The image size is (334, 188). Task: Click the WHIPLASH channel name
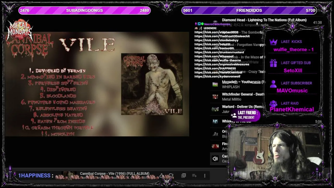pos(231,87)
